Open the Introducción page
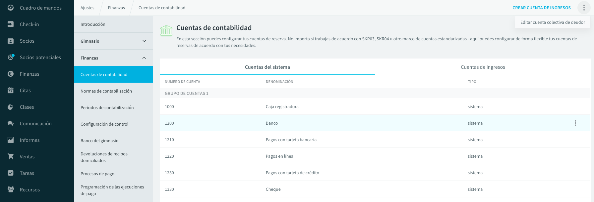The height and width of the screenshot is (202, 594). (113, 24)
